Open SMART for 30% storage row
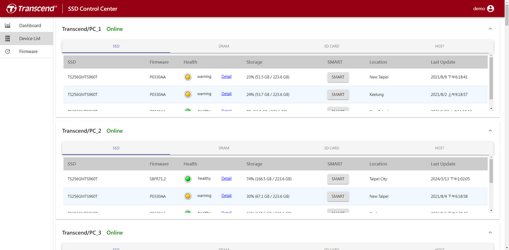The image size is (509, 250). pyautogui.click(x=338, y=196)
